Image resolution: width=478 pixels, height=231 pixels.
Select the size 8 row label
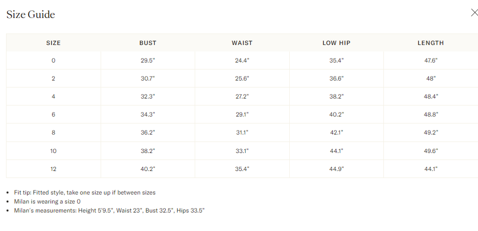[54, 132]
